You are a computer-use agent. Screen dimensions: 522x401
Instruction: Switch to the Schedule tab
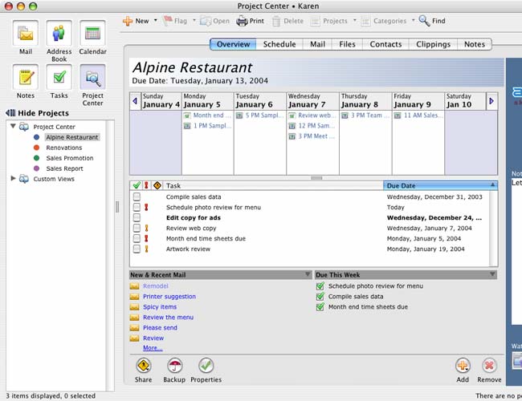tap(279, 44)
